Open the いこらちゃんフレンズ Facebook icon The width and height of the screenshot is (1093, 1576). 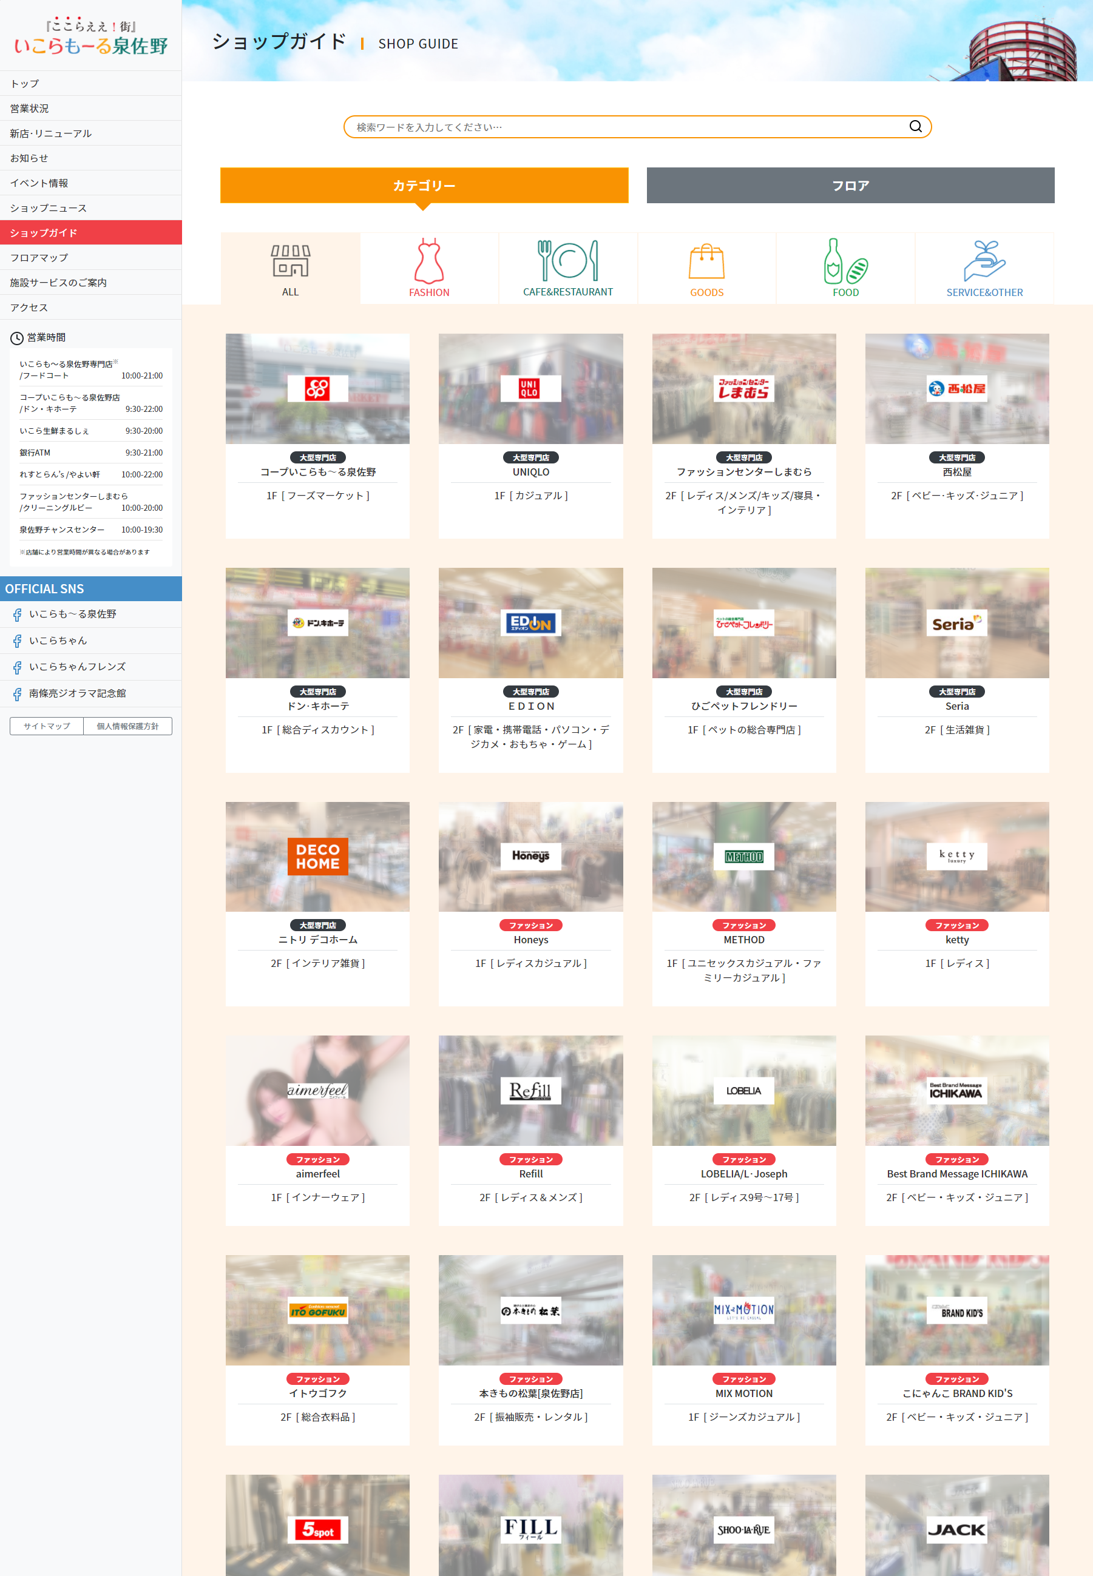tap(17, 667)
